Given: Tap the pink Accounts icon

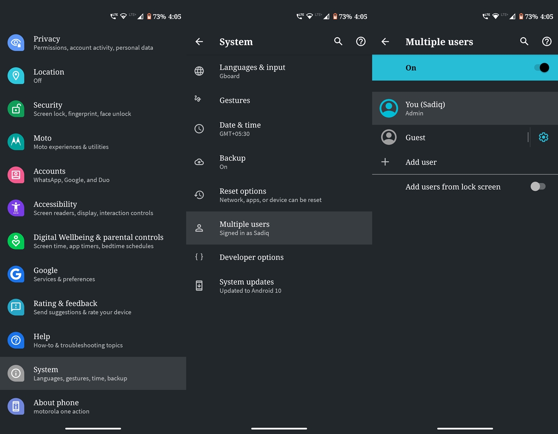Looking at the screenshot, I should [x=16, y=175].
